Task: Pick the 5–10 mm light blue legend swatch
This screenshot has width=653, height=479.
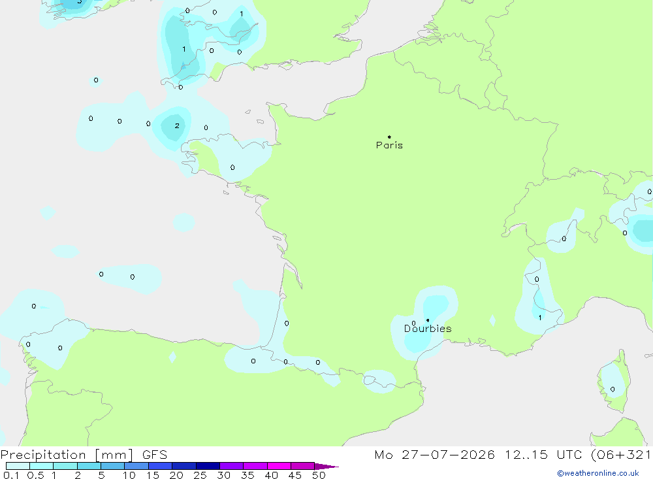Action: [x=113, y=466]
